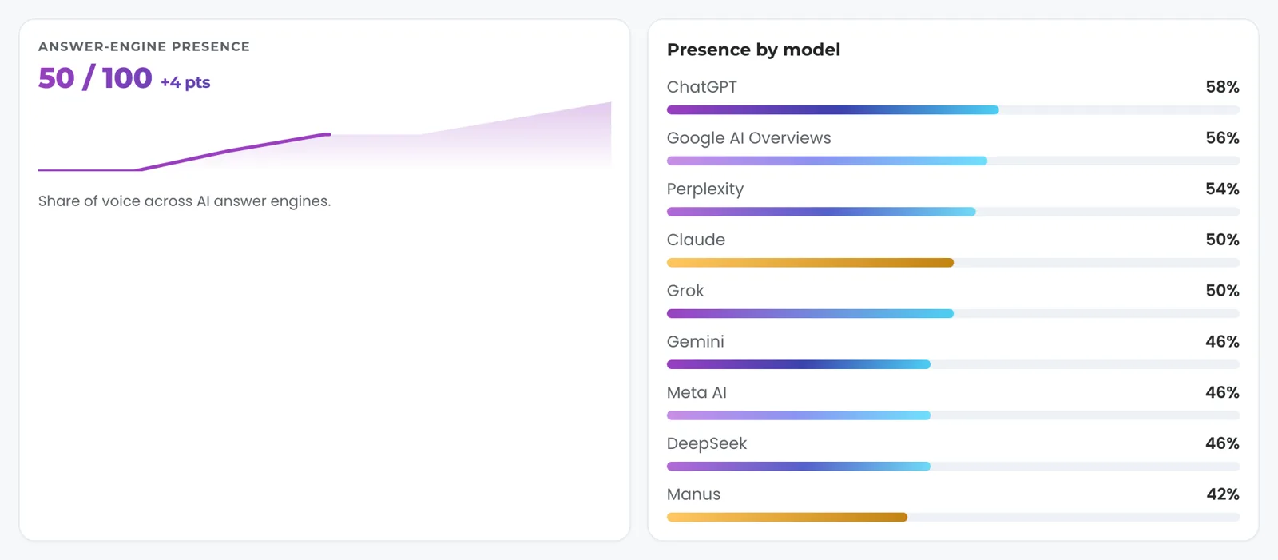
Task: Click the 42% value for Manus
Action: pos(1222,494)
